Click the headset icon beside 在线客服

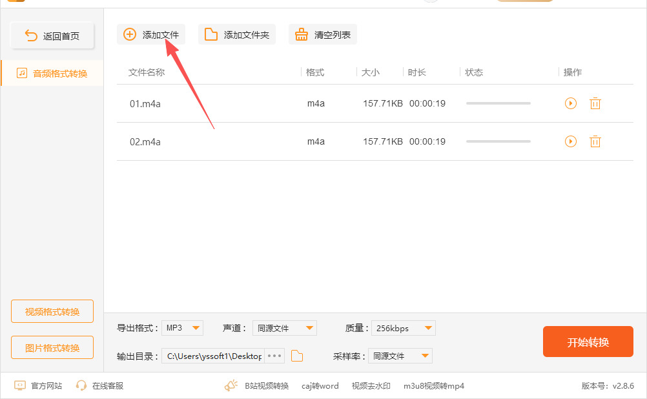[x=81, y=385]
